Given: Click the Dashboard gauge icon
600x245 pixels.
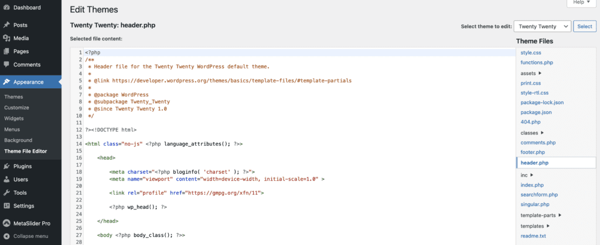Looking at the screenshot, I should [x=6, y=8].
